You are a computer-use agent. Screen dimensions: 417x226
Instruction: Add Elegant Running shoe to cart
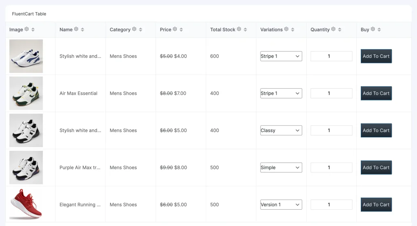coord(376,205)
